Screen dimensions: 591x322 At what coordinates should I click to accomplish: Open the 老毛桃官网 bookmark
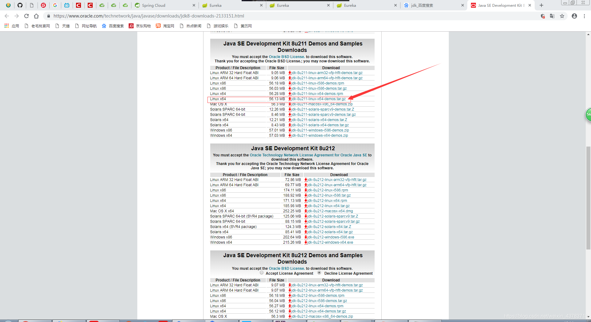(x=37, y=26)
